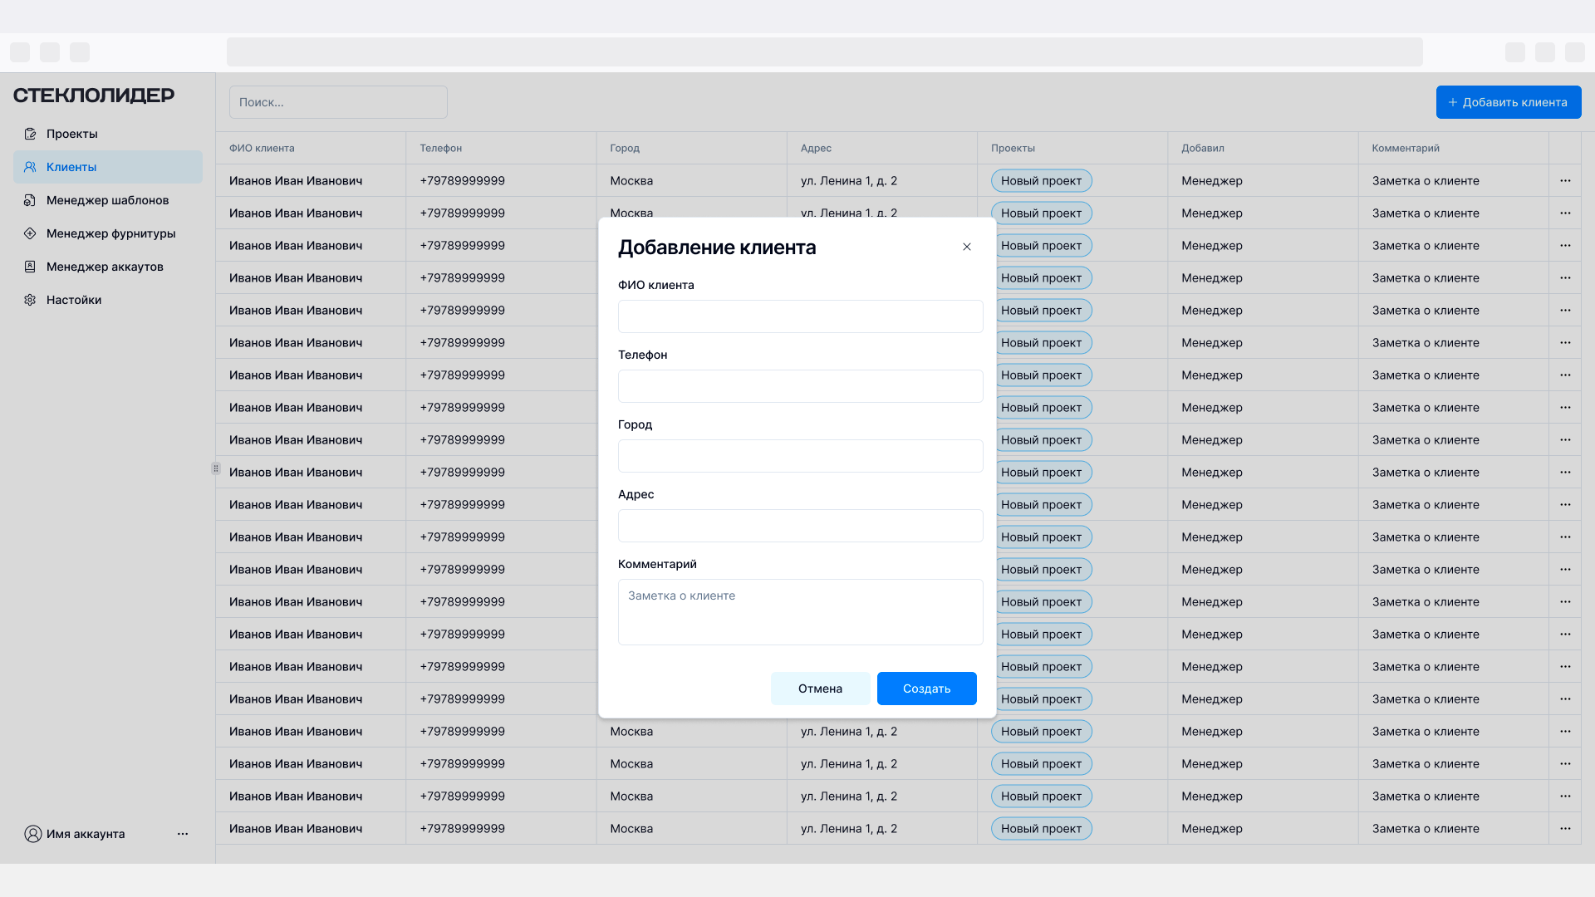Screen dimensions: 1595x897
Task: Click the account avatar icon
Action: (x=32, y=834)
